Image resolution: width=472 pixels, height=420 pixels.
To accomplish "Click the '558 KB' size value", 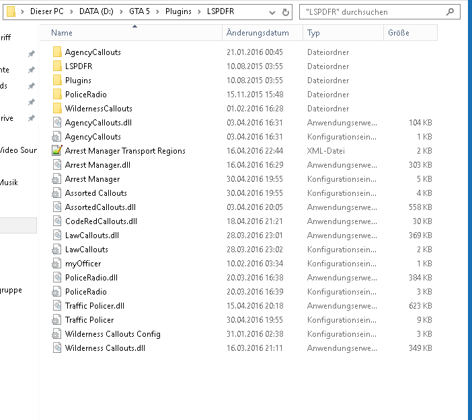I will pos(420,207).
